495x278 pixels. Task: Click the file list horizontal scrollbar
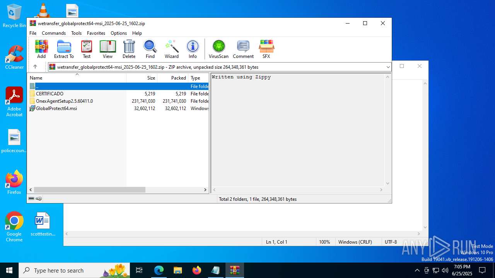click(x=90, y=190)
